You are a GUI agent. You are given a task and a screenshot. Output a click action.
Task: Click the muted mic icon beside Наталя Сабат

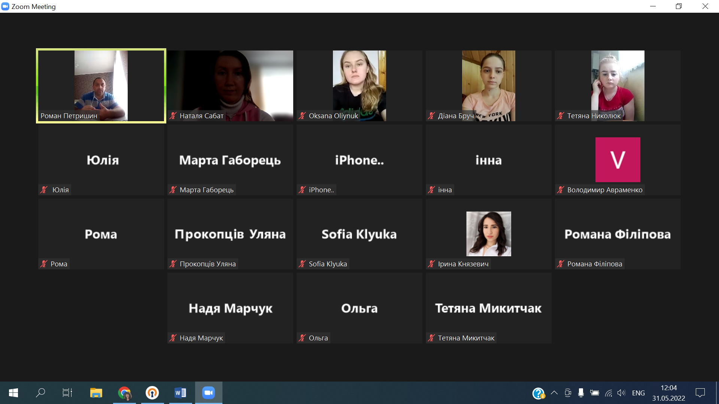(173, 116)
